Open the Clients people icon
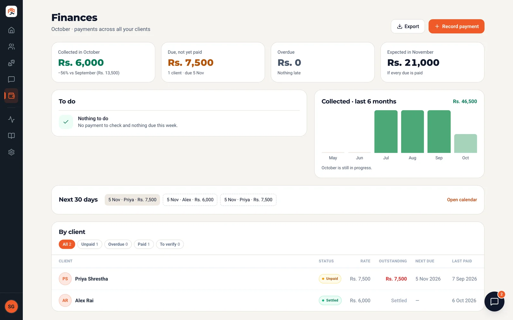 pos(11,47)
